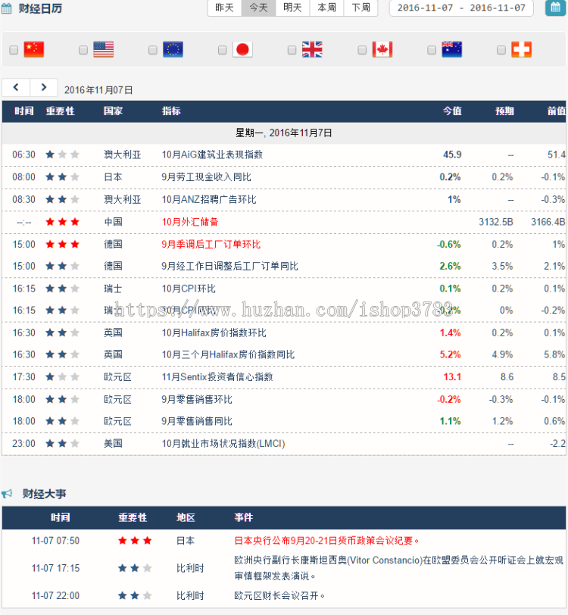Tick the Eurozone filter checkbox
Screen dimensions: 568x615
pos(153,50)
